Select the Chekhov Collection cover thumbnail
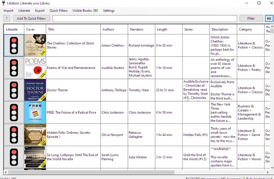The height and width of the screenshot is (179, 274). click(x=35, y=45)
